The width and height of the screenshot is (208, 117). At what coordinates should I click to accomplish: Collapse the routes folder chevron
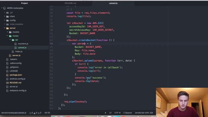[x=7, y=36]
